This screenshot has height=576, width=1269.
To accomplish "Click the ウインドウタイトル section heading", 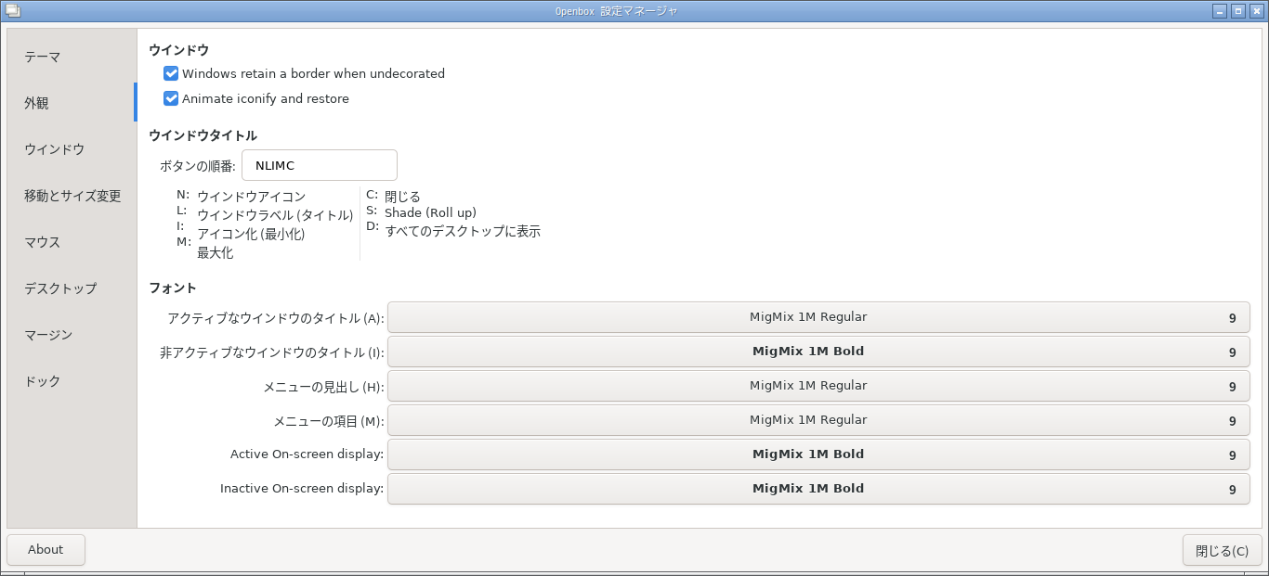I will [x=203, y=135].
